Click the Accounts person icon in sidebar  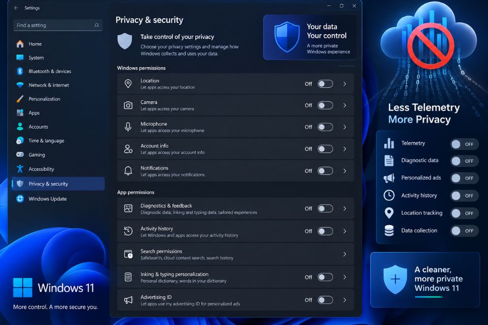[x=20, y=126]
